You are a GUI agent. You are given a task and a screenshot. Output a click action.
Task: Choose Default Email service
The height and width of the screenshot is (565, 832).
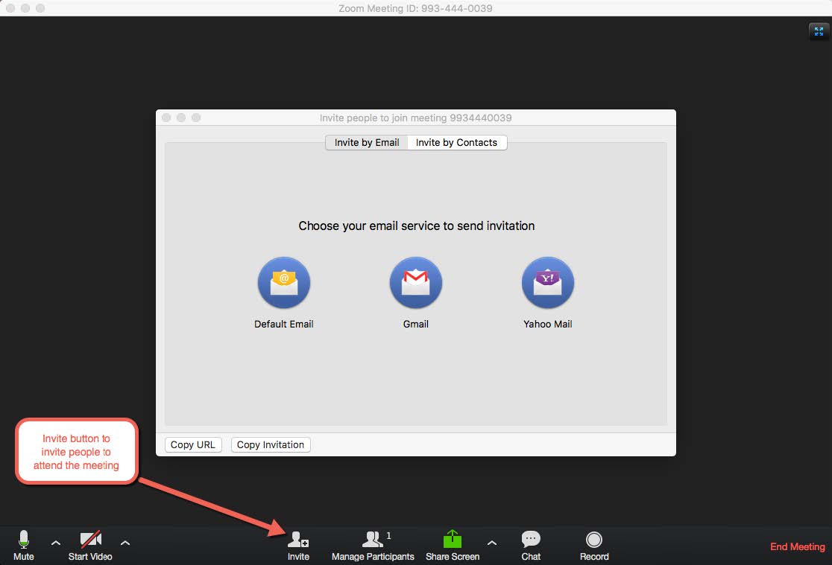(284, 283)
